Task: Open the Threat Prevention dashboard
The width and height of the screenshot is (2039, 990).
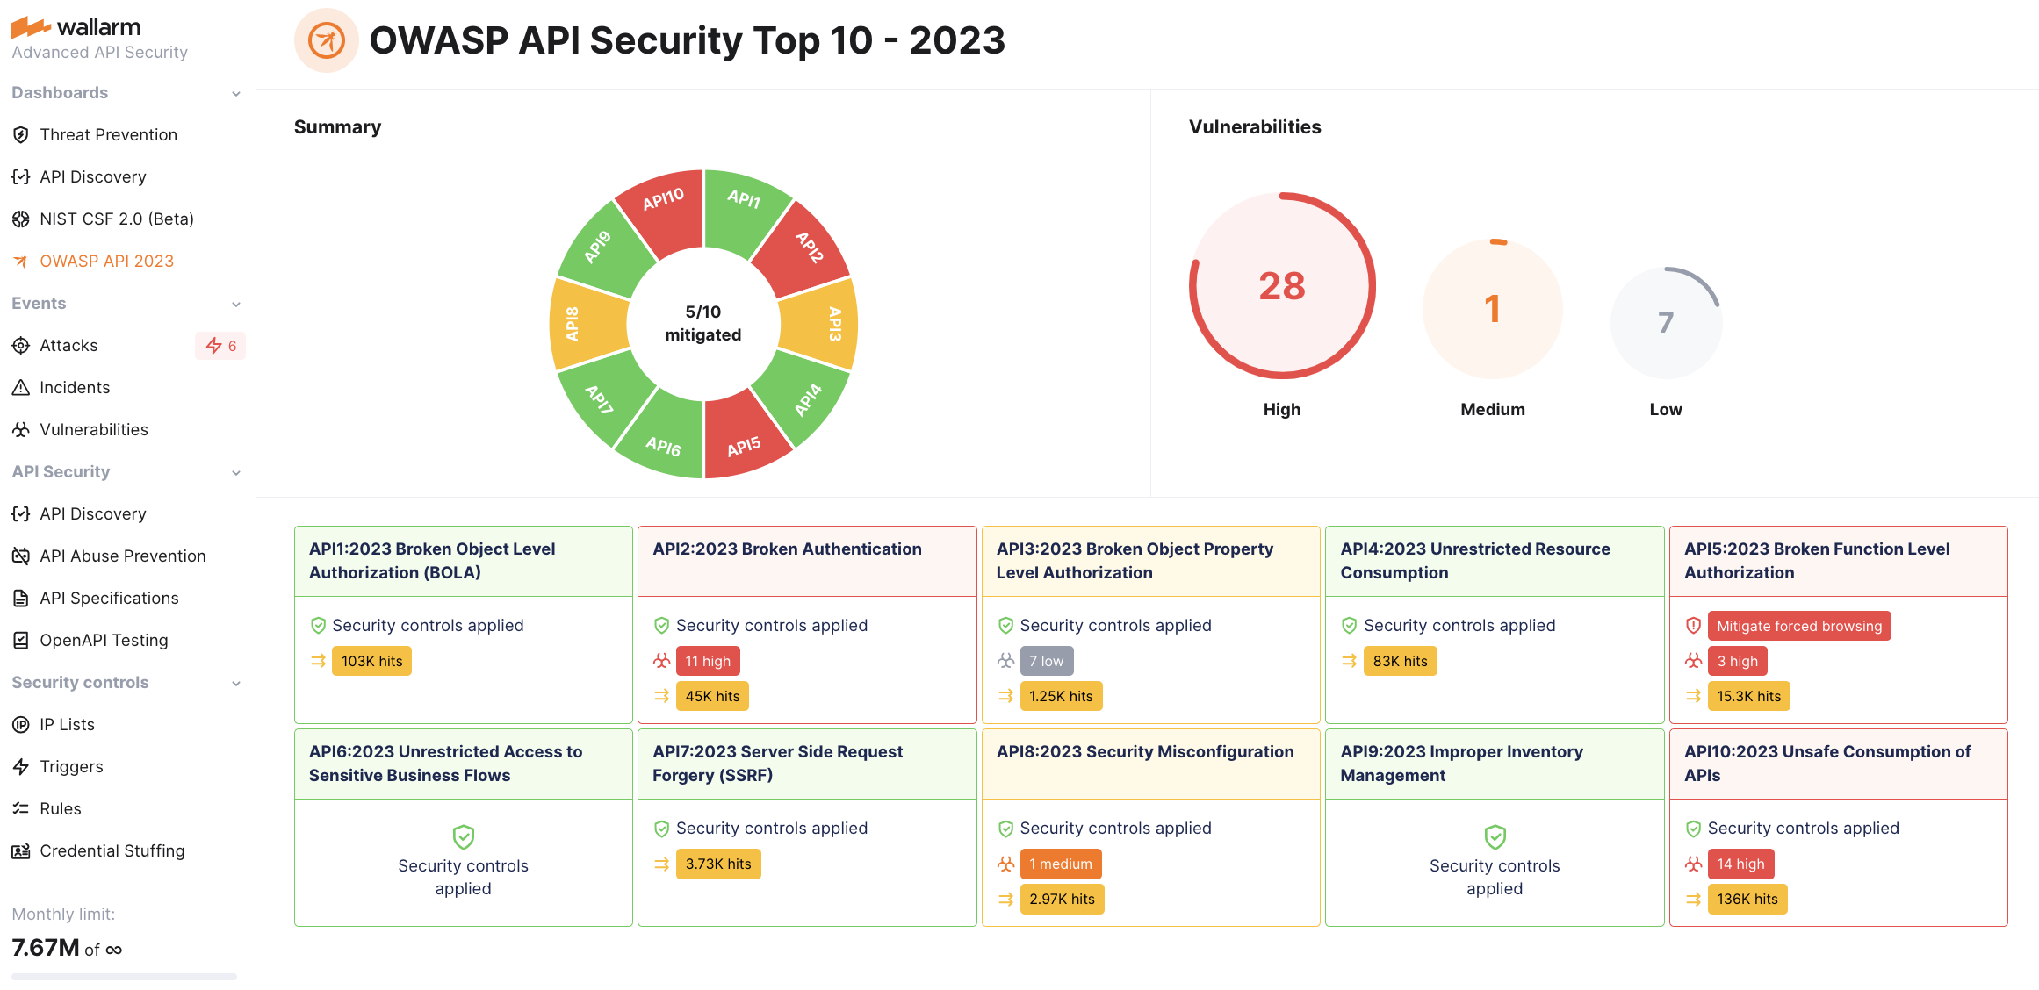Action: click(108, 134)
